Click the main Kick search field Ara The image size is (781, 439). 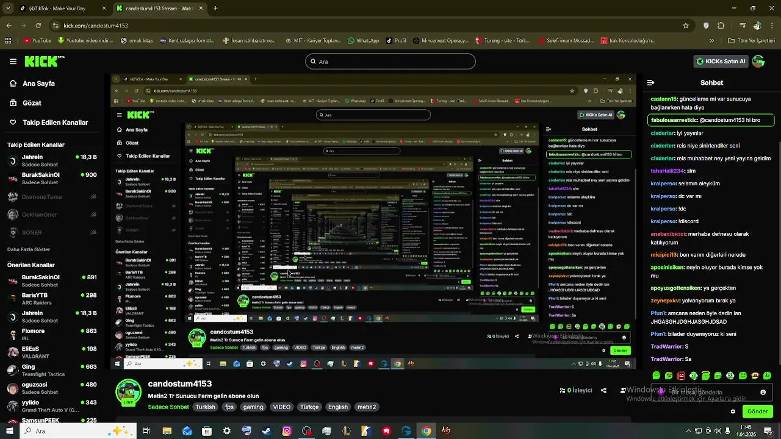(390, 61)
